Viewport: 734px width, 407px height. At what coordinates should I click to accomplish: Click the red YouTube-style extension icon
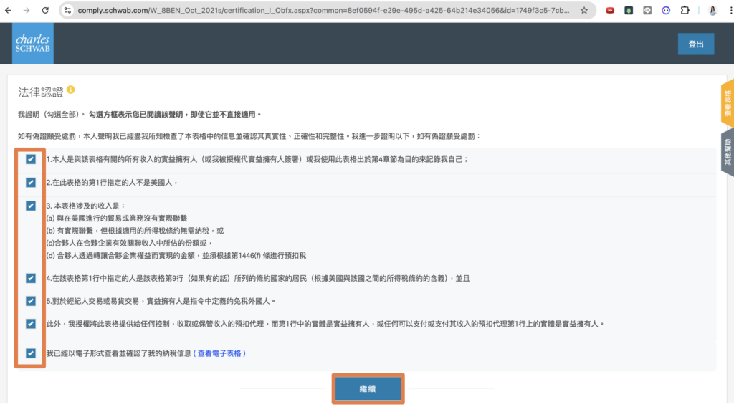(609, 11)
